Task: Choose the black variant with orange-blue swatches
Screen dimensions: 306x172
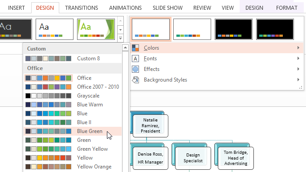Action: tap(233, 29)
